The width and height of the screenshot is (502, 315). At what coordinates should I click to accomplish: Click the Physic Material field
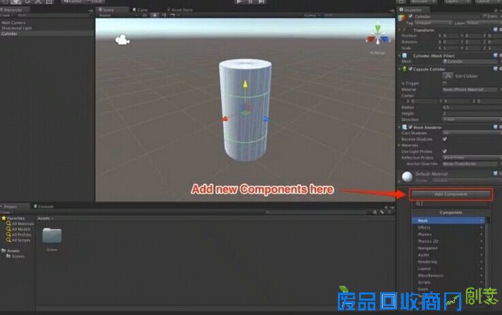[x=470, y=90]
